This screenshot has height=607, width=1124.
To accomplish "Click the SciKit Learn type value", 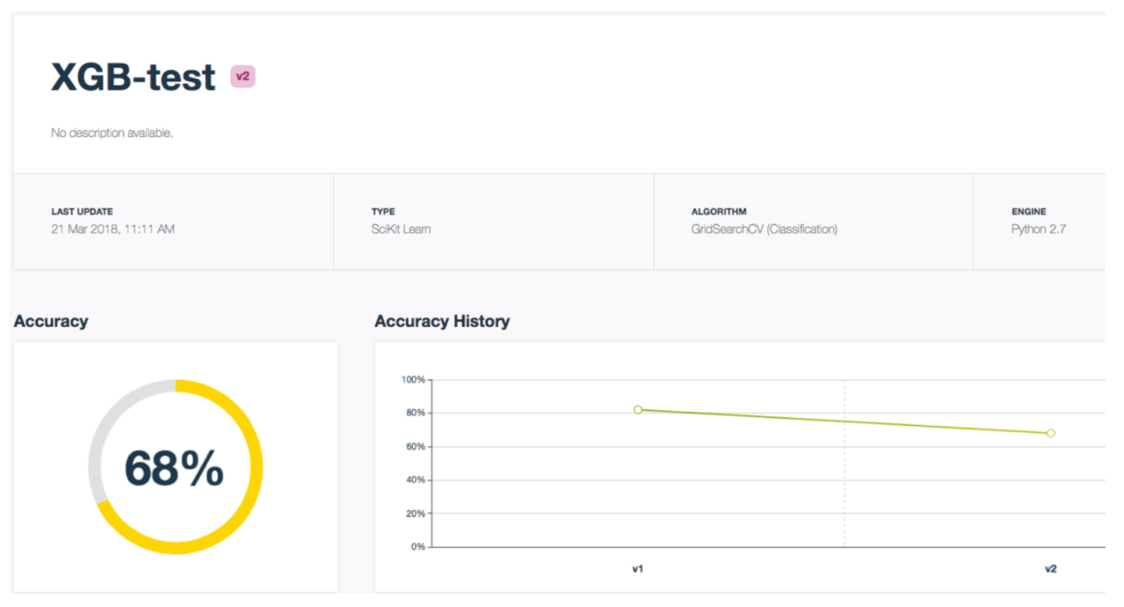I will 401,229.
